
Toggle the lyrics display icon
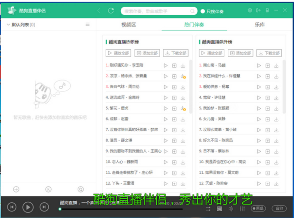point(219,209)
